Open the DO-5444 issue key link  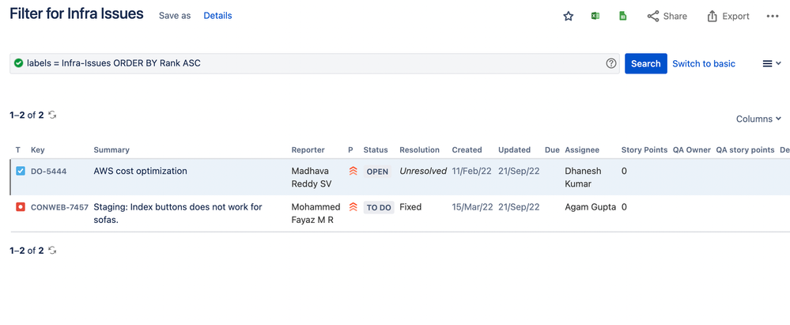pyautogui.click(x=49, y=172)
